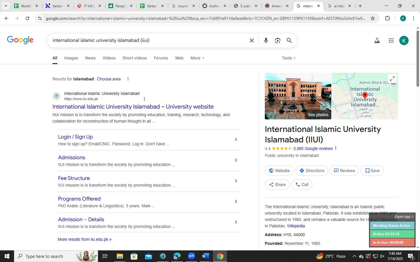
Task: Open a new browser tab
Action: tap(360, 6)
